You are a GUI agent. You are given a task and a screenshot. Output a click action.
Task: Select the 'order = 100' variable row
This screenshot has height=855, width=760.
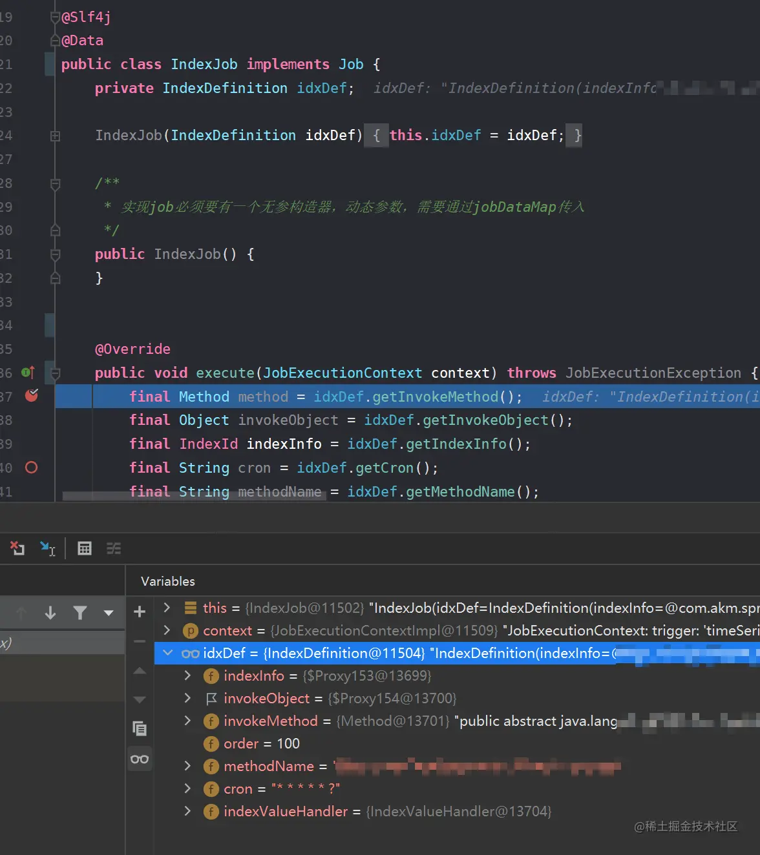[457, 743]
